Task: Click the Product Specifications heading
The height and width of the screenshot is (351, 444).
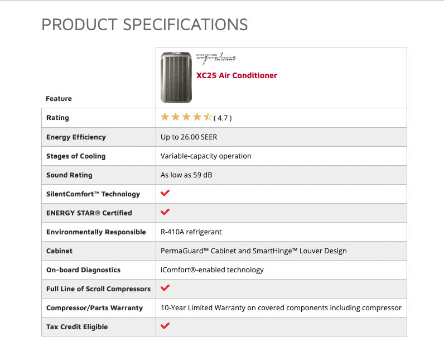Action: tap(144, 25)
